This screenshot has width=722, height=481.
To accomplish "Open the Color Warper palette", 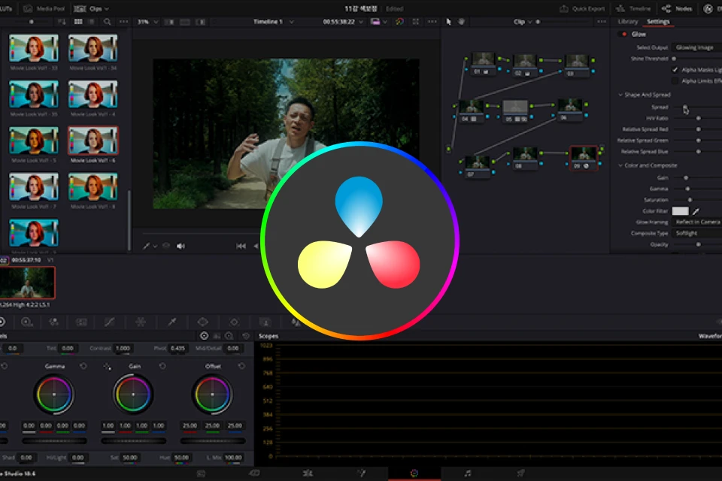I will (141, 322).
